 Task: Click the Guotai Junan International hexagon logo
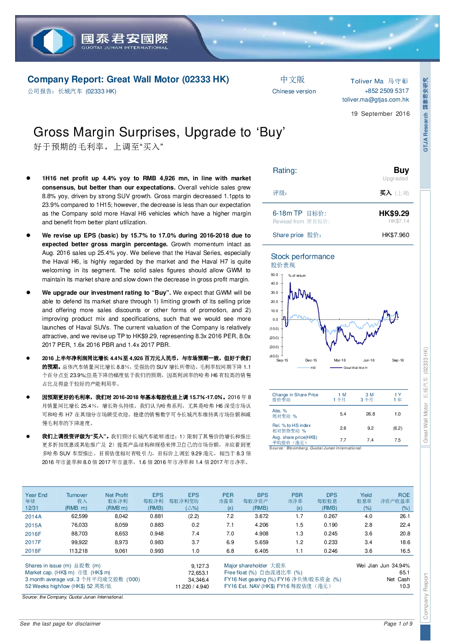[x=53, y=41]
